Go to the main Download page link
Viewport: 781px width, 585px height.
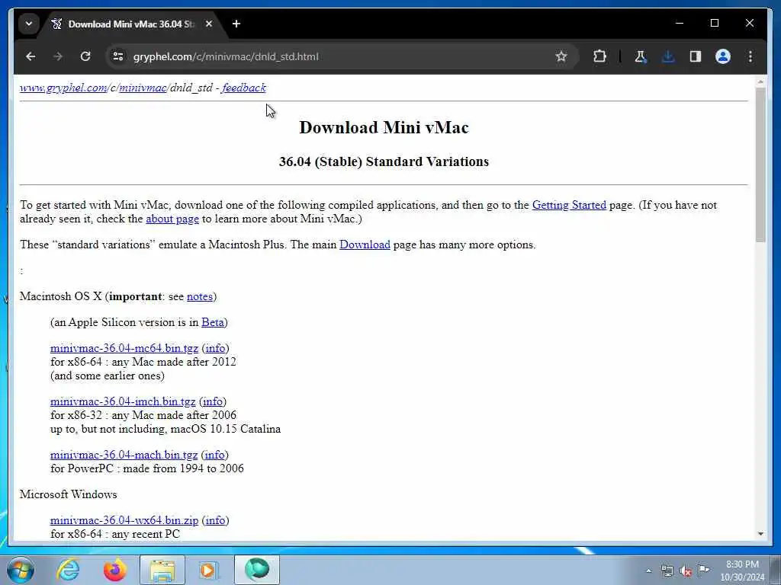point(365,245)
